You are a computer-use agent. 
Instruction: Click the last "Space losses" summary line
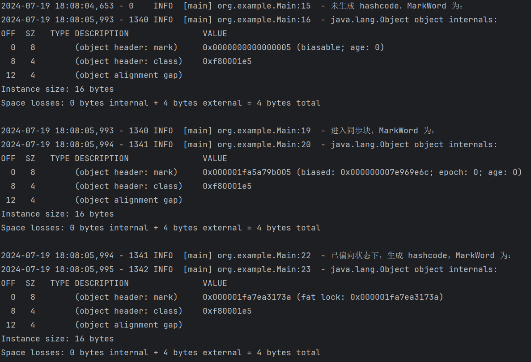point(161,353)
